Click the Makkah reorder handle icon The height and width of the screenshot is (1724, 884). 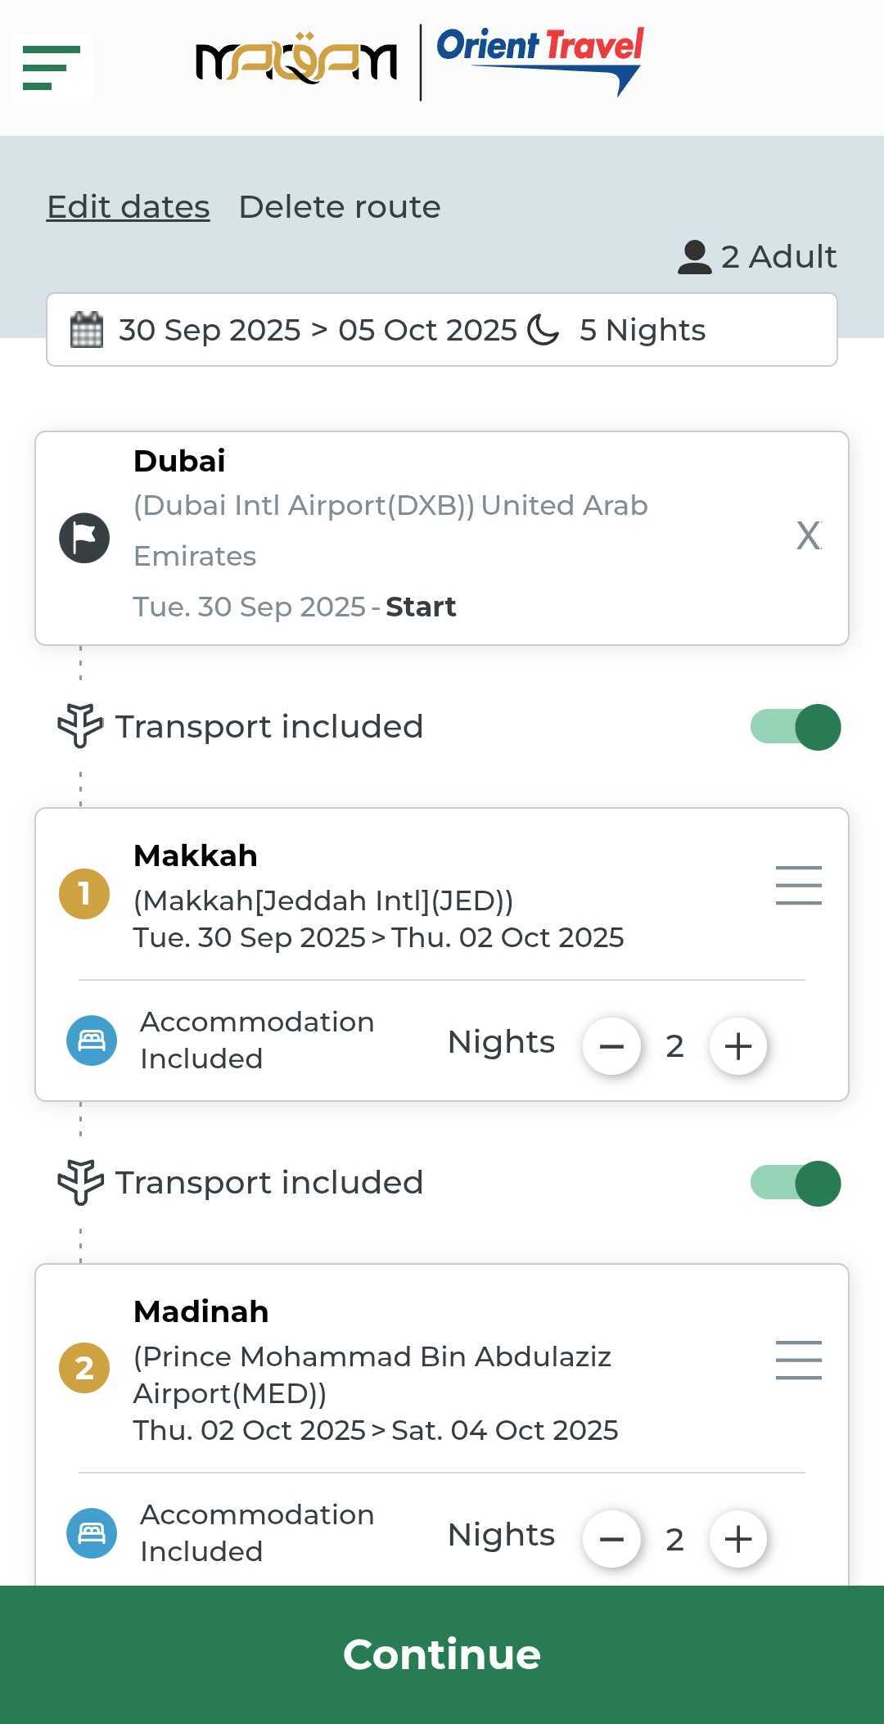(x=798, y=885)
